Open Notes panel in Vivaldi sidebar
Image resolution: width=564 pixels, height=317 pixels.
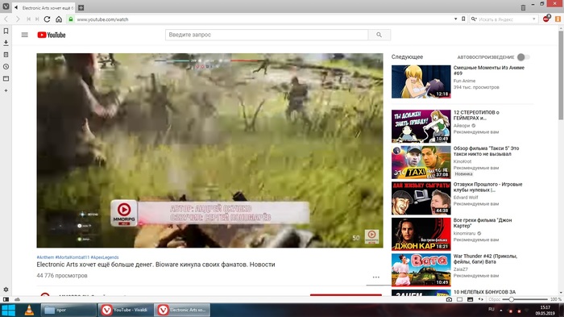click(x=6, y=55)
